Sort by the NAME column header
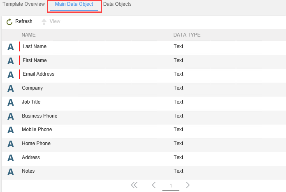This screenshot has height=192, width=286. click(x=29, y=35)
